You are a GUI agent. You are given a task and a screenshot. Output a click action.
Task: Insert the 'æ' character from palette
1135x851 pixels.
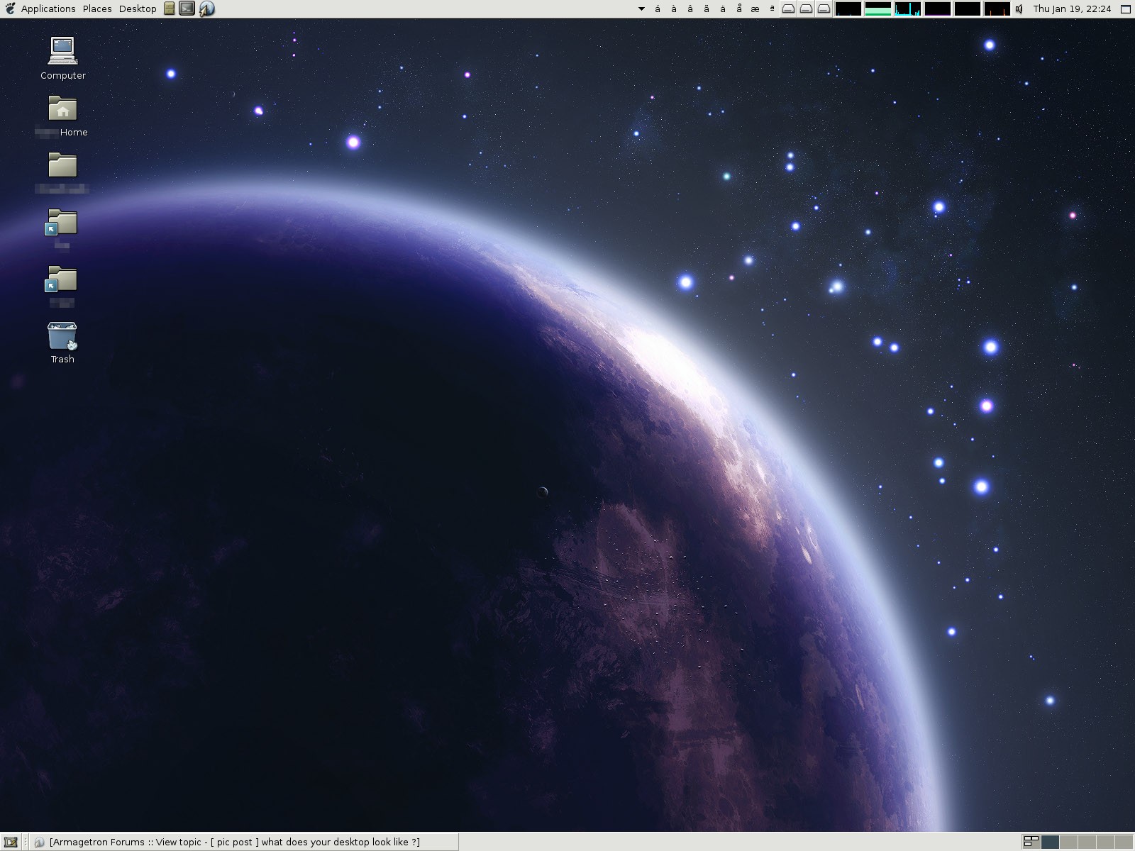click(x=755, y=9)
